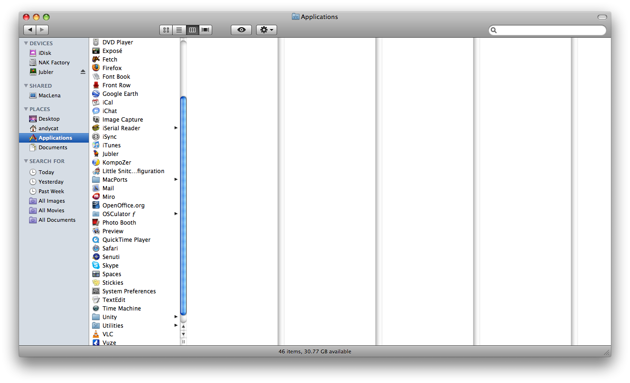The image size is (630, 383).
Task: Start Skype
Action: pyautogui.click(x=110, y=265)
